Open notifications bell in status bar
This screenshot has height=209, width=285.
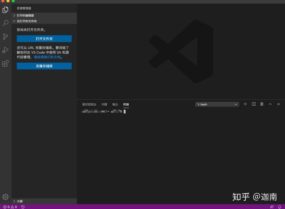pyautogui.click(x=279, y=207)
